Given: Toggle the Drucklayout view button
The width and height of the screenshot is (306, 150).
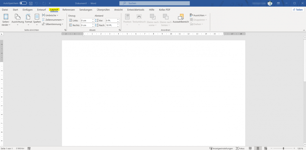Looking at the screenshot, I should click(x=258, y=148).
